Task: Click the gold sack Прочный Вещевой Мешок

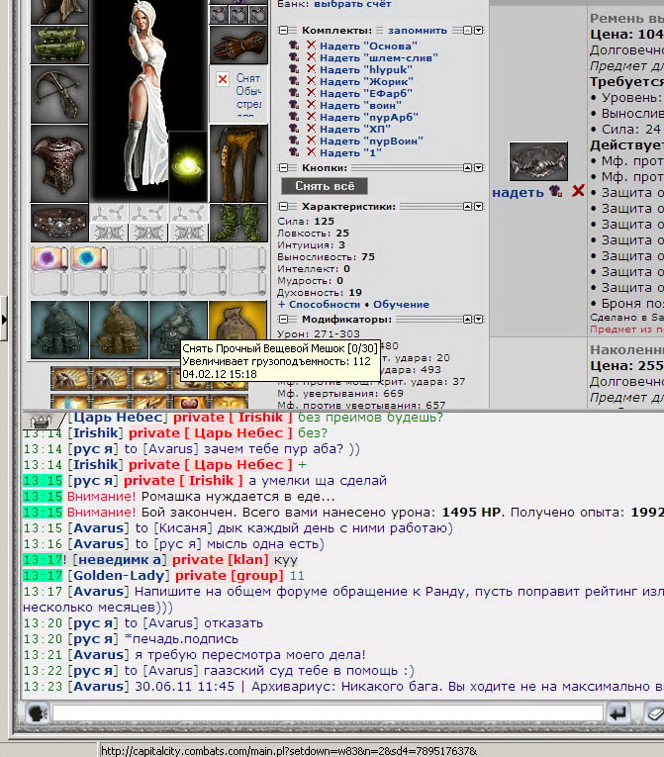Action: (238, 321)
